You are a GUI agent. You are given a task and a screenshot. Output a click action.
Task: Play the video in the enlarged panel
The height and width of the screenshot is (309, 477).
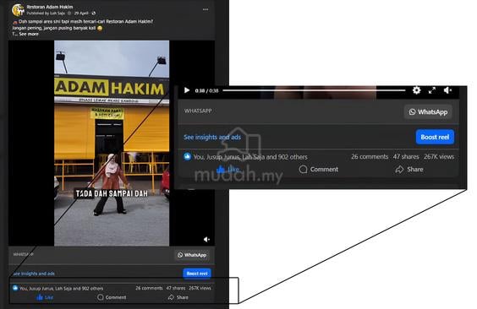[187, 90]
